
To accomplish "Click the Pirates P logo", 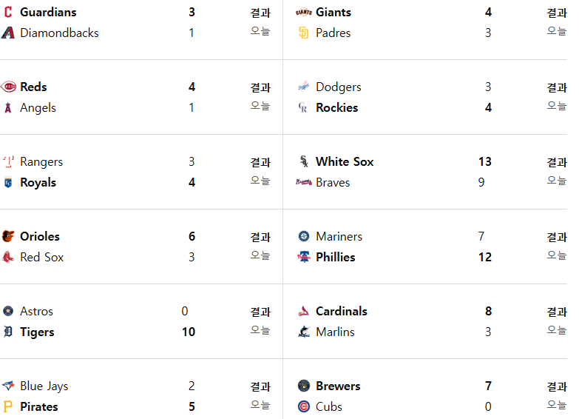I will 8,406.
